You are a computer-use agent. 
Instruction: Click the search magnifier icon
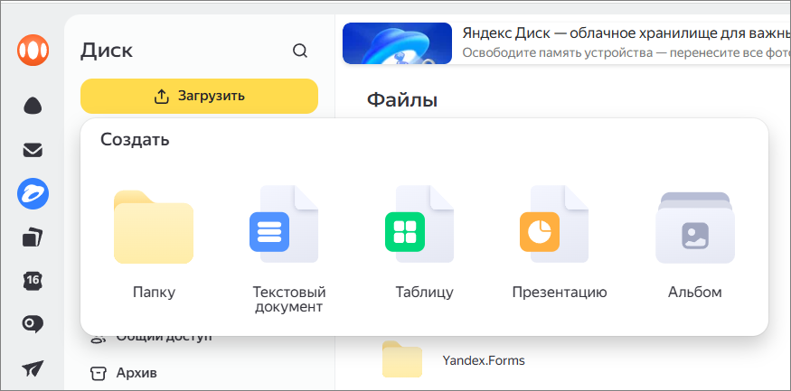[x=300, y=51]
